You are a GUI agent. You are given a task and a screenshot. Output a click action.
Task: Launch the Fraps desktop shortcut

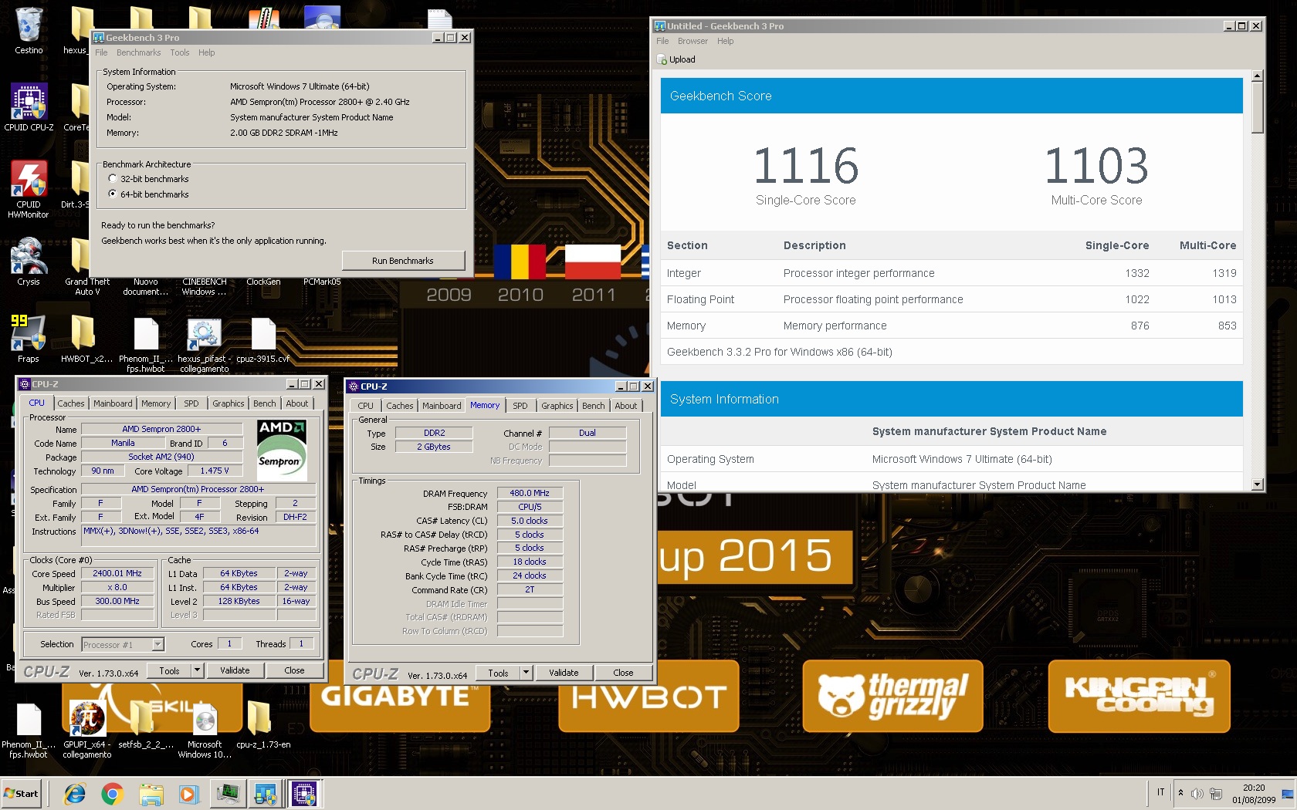tap(29, 339)
